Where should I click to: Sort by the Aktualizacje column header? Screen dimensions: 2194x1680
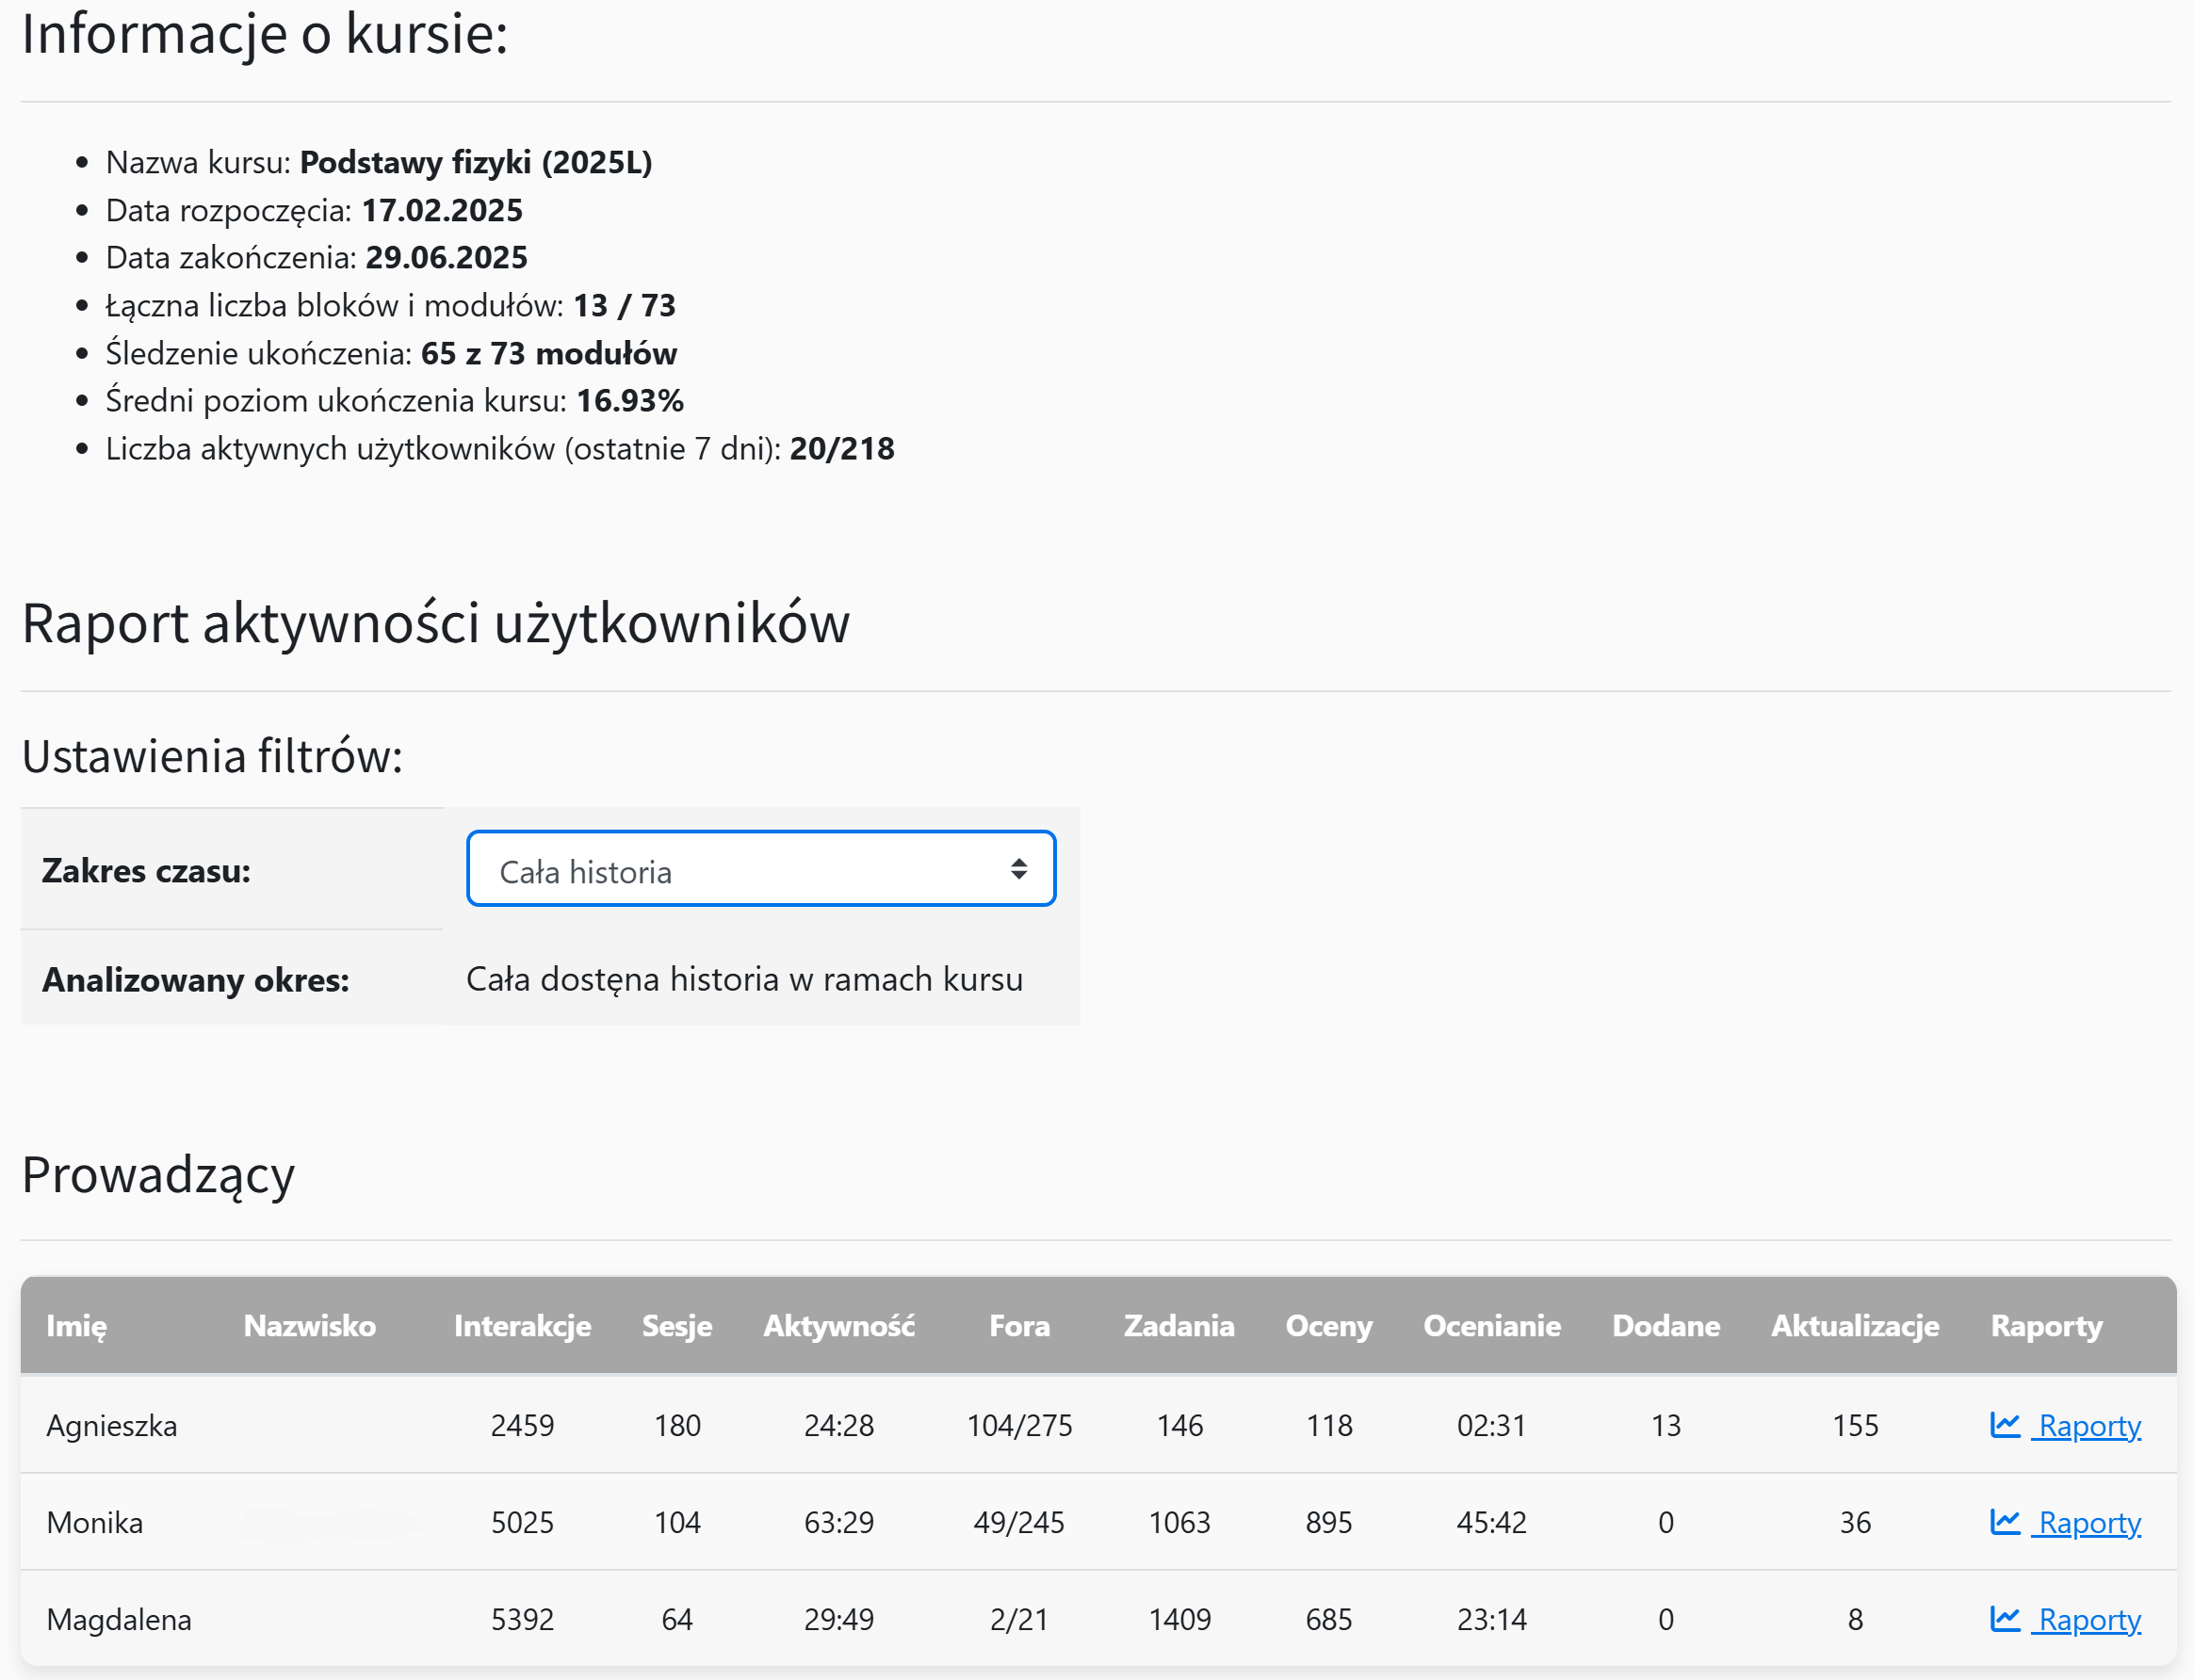click(x=1855, y=1326)
